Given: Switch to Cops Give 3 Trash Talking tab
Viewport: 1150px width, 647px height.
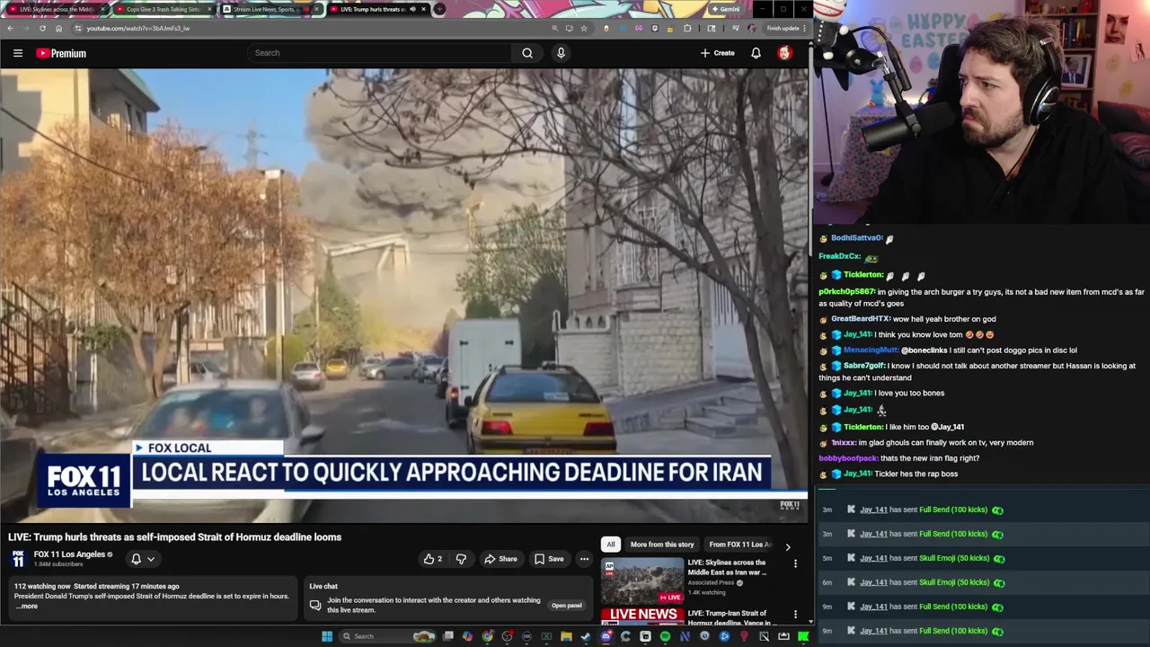Looking at the screenshot, I should pos(162,9).
